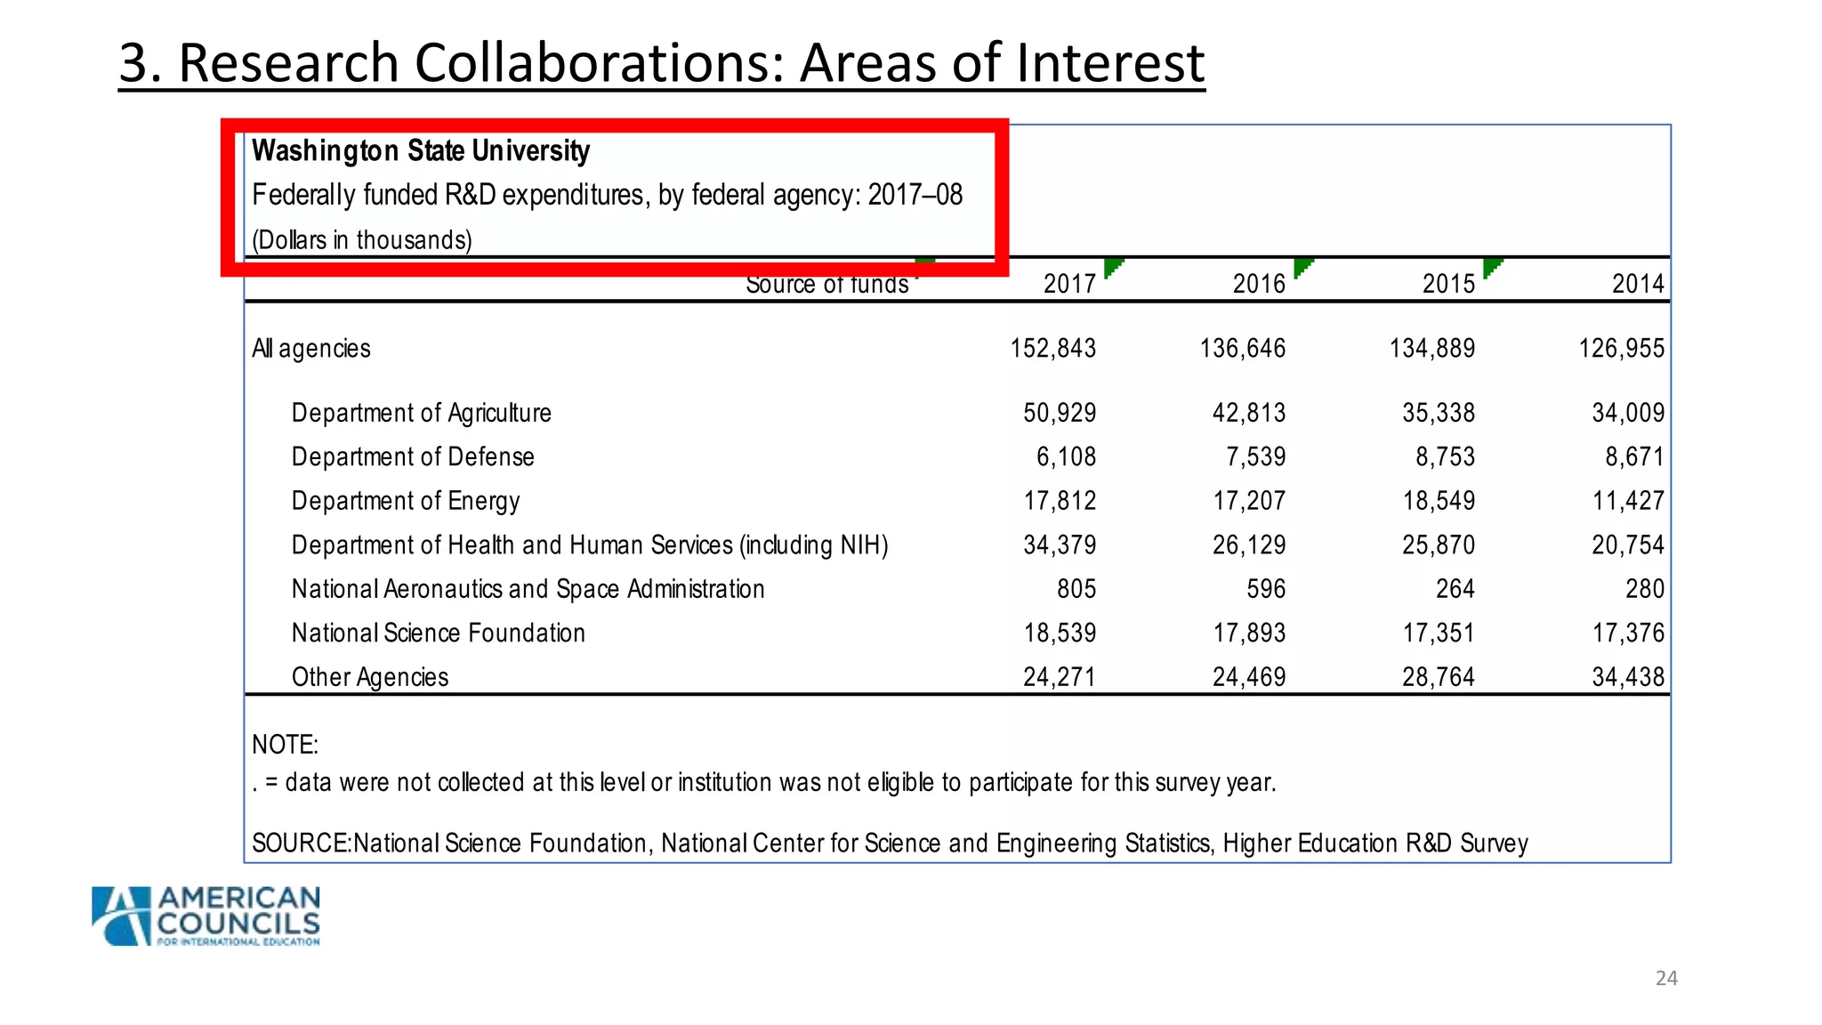
Task: Click Energy 2015 value 18,549
Action: pos(1439,501)
